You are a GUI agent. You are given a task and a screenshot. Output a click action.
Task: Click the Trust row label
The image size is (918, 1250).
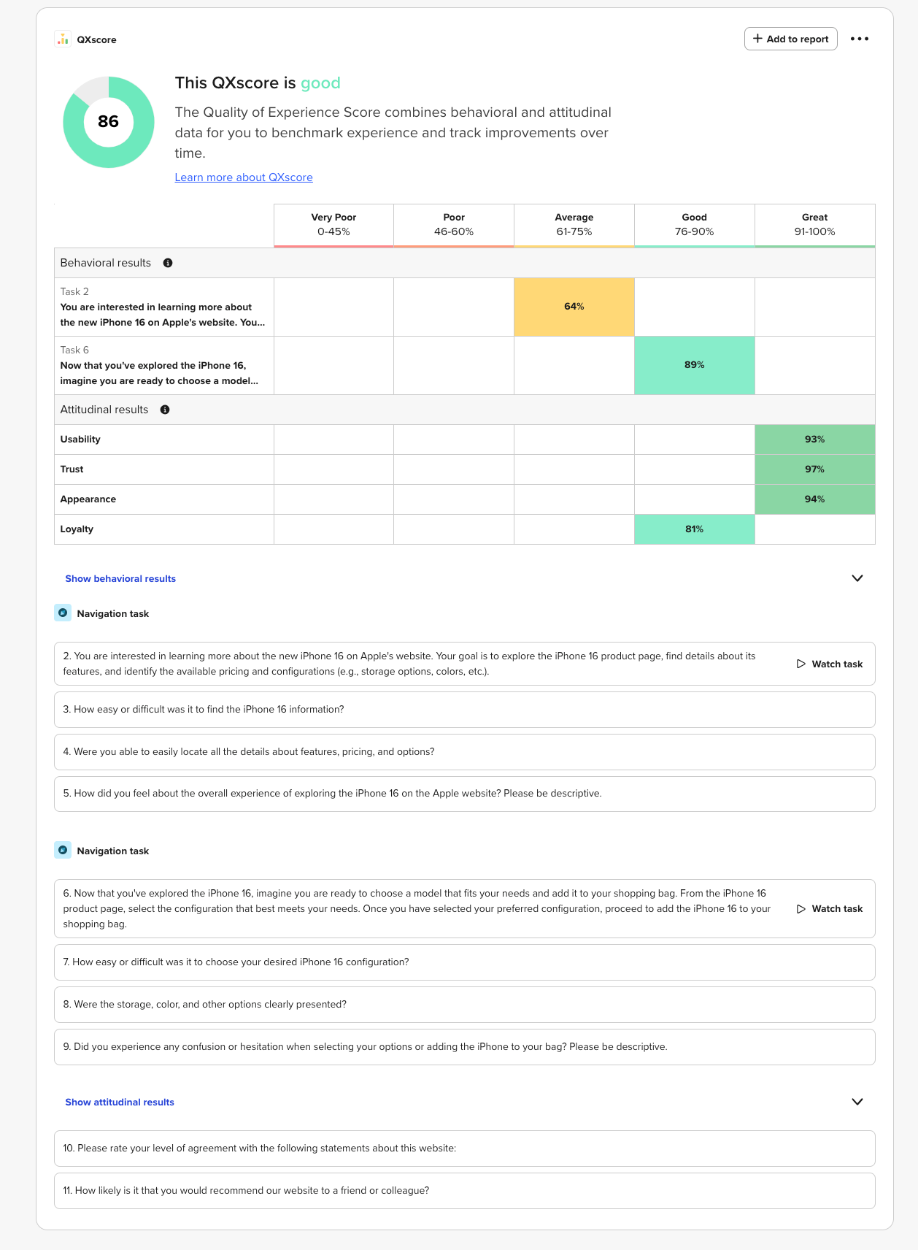pyautogui.click(x=72, y=469)
